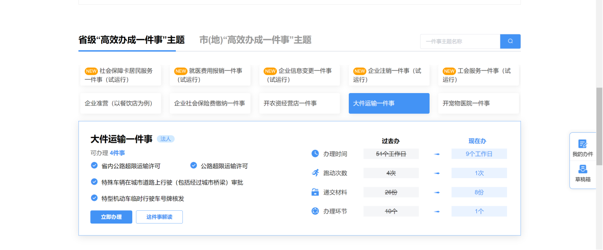Click check icon beside 省内公路超限运输许可
The image size is (603, 250).
point(94,165)
